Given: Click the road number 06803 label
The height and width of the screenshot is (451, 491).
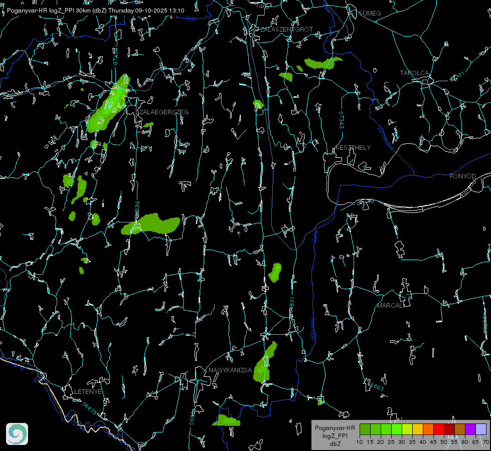Looking at the screenshot, I should click(x=376, y=386).
